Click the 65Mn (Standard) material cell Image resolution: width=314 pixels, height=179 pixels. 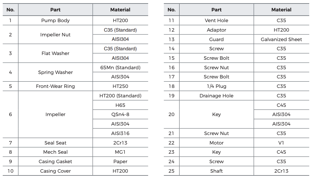pos(120,68)
